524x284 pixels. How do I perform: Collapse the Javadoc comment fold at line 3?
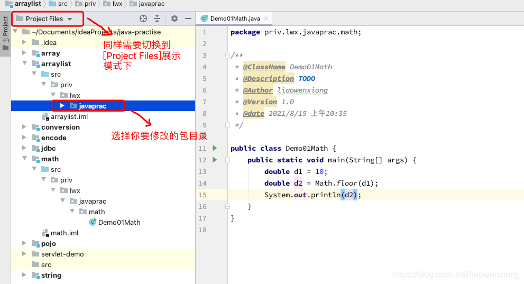pyautogui.click(x=227, y=55)
